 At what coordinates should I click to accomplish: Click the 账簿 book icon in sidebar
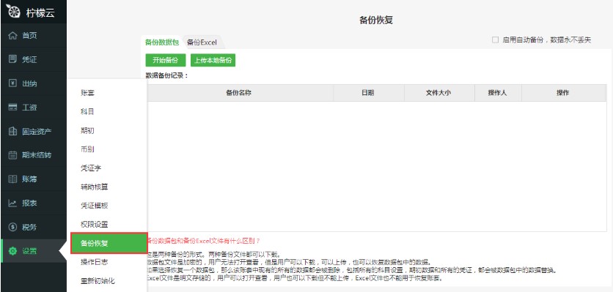coord(12,179)
